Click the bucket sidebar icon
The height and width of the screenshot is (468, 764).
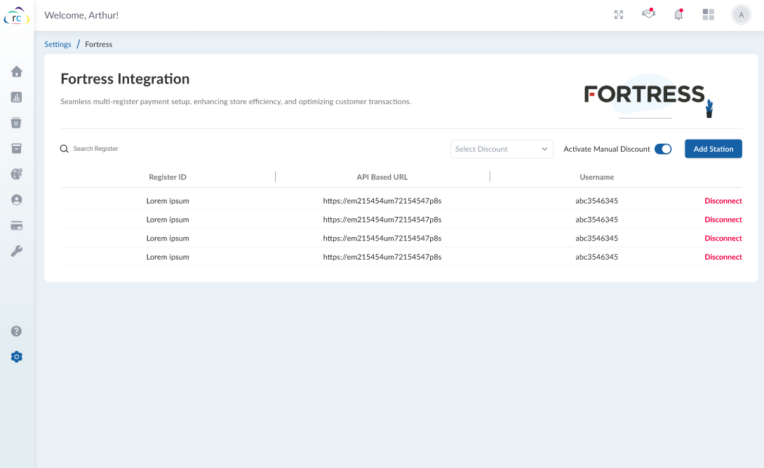[x=17, y=123]
